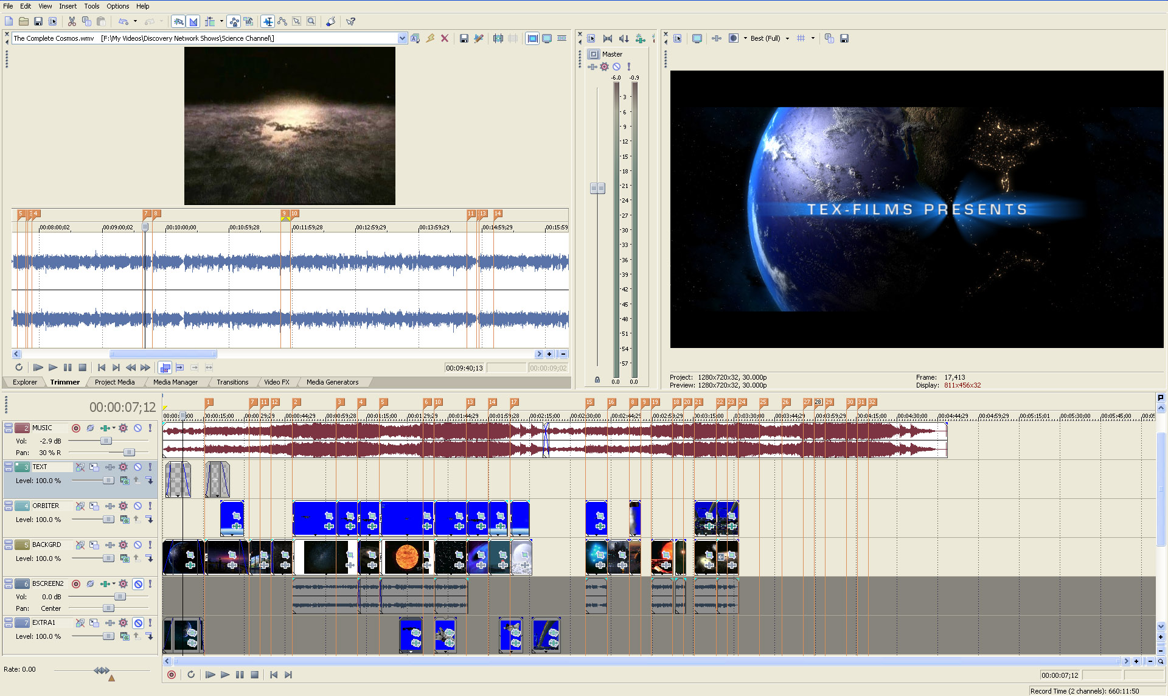
Task: Open project using the folder icon
Action: [x=23, y=21]
